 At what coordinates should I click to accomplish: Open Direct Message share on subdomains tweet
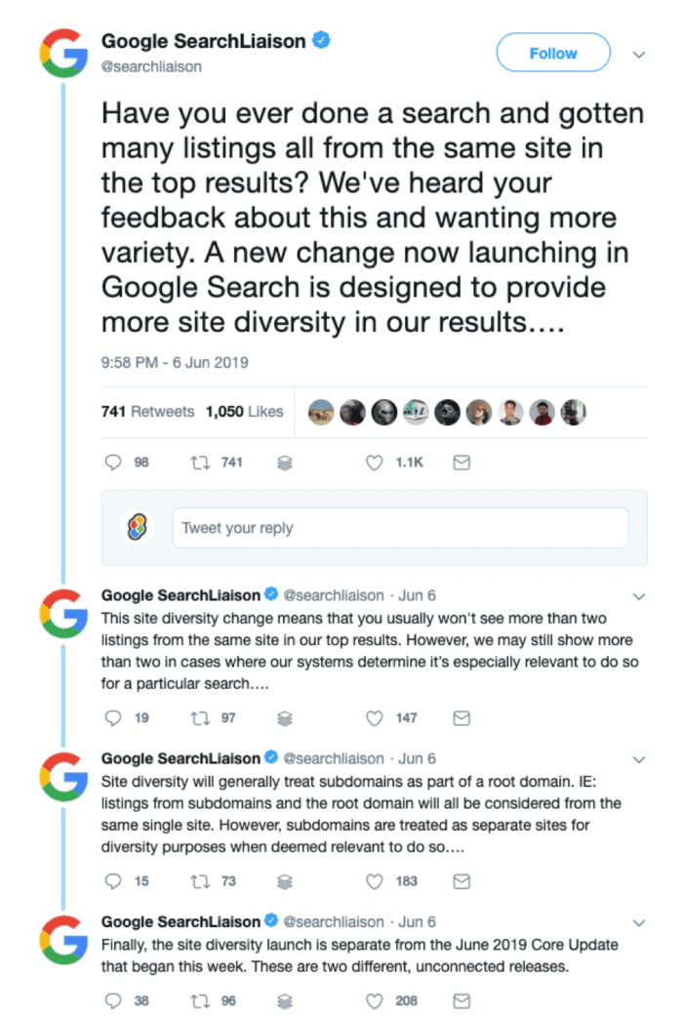462,881
